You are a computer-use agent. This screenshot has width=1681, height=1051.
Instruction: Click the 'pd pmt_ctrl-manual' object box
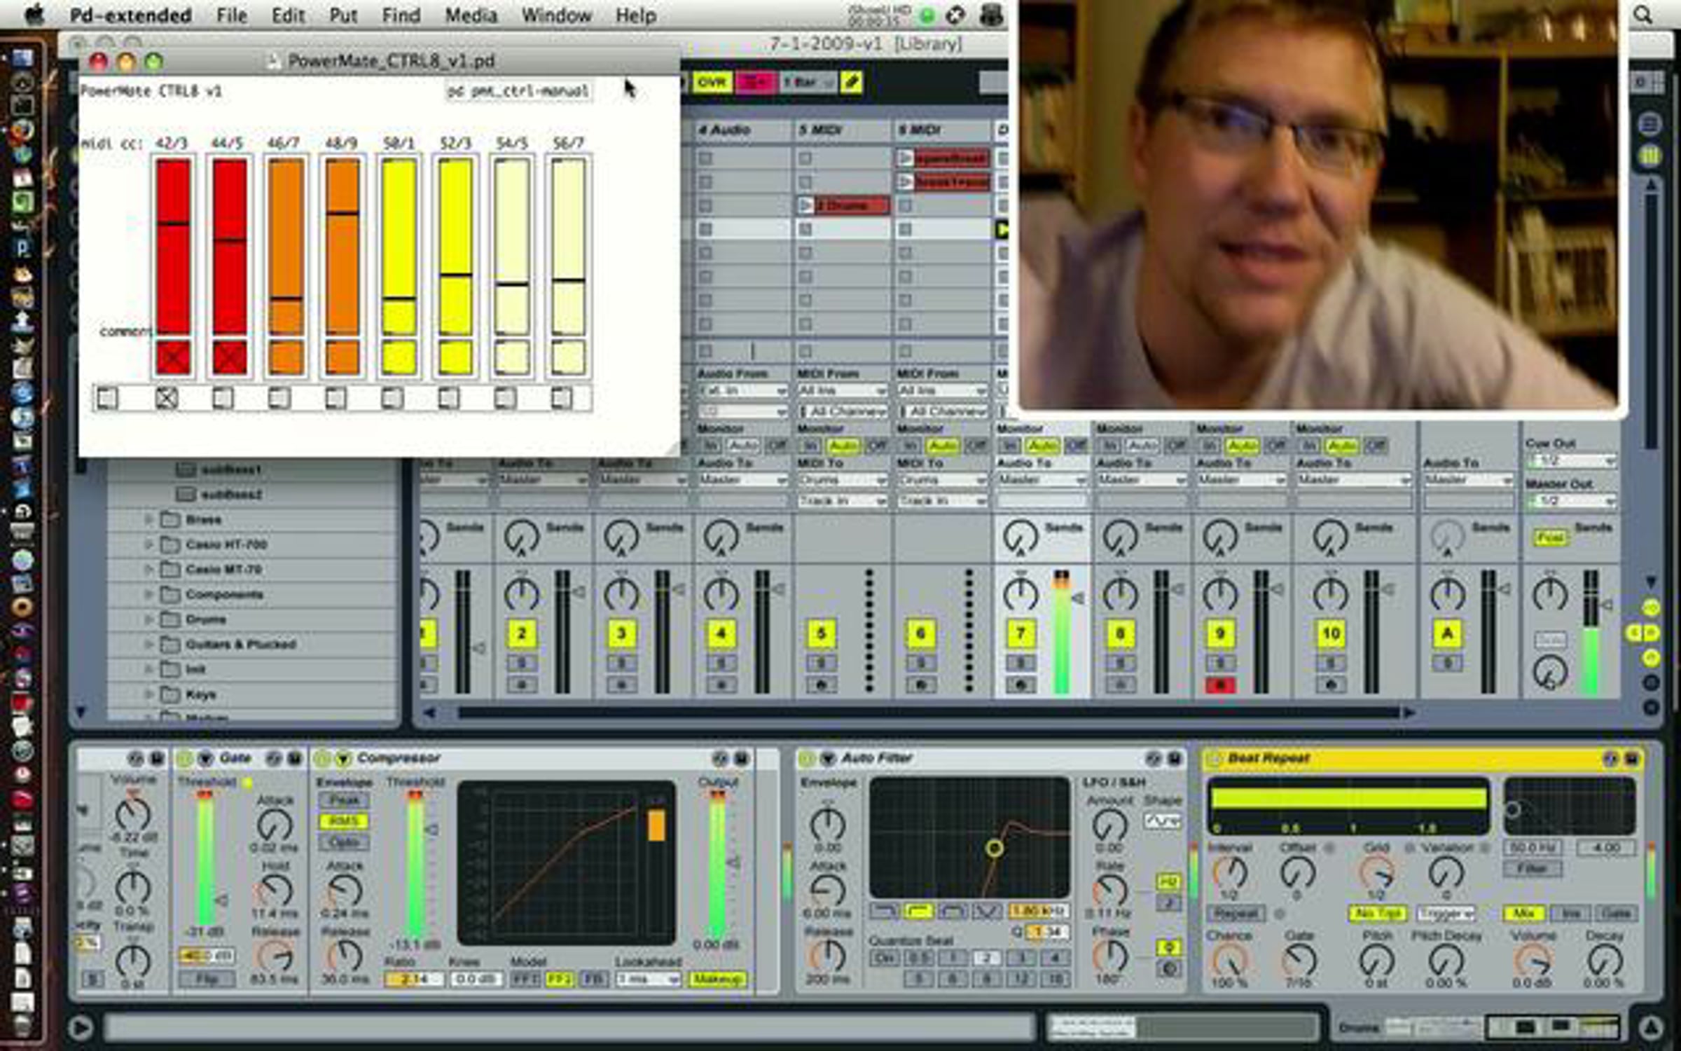[x=519, y=91]
